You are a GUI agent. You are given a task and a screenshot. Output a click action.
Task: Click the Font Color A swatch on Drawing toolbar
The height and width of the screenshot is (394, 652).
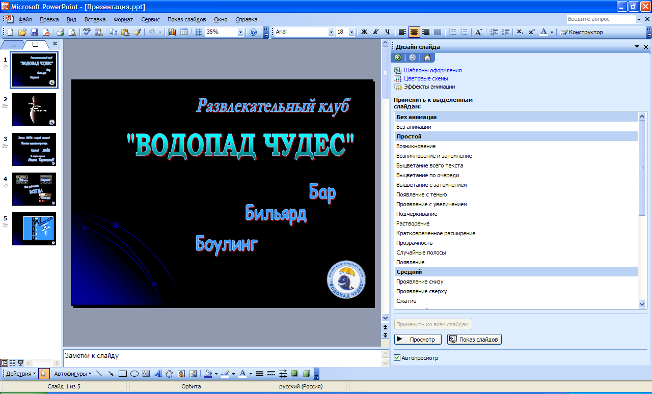[242, 374]
